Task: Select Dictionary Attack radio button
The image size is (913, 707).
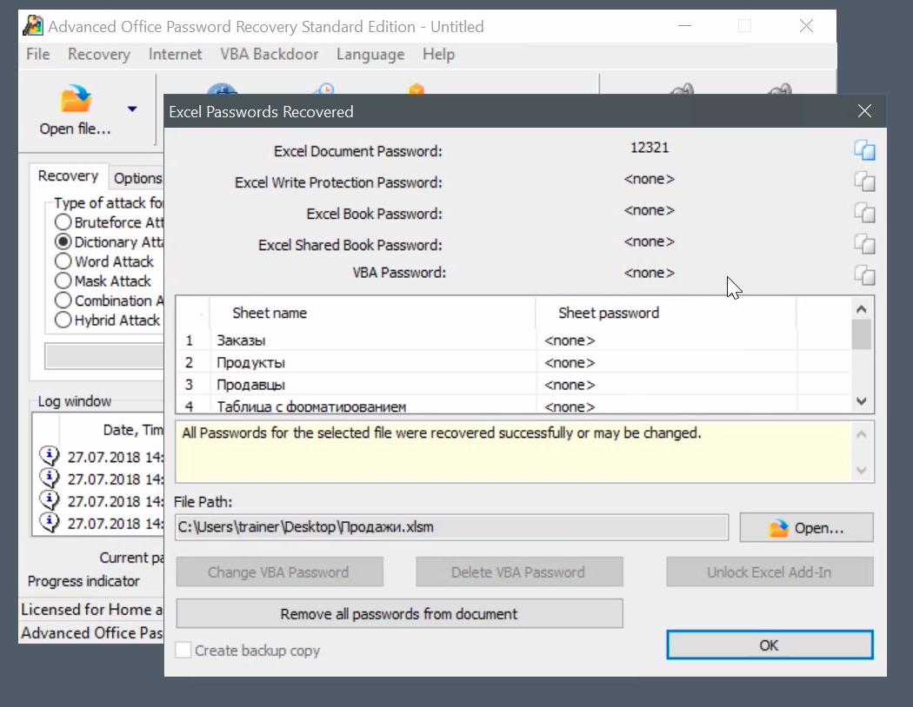Action: (x=63, y=241)
